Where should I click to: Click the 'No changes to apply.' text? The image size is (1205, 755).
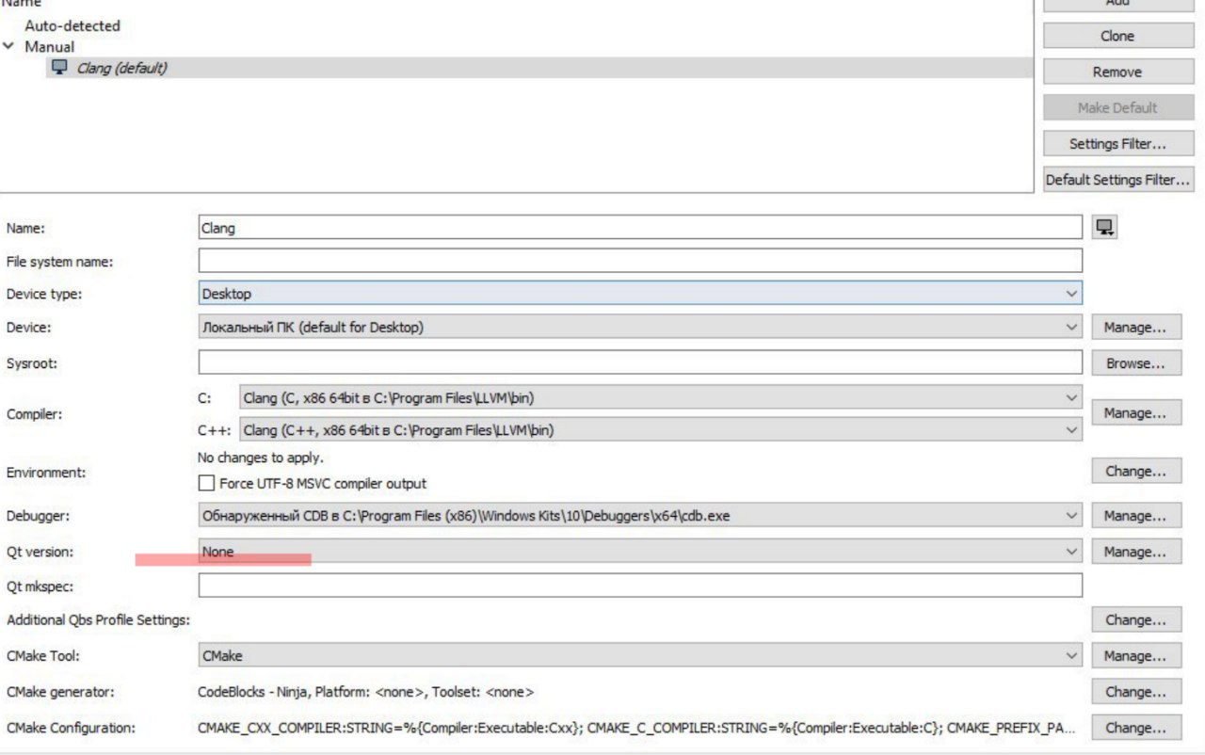[x=261, y=458]
